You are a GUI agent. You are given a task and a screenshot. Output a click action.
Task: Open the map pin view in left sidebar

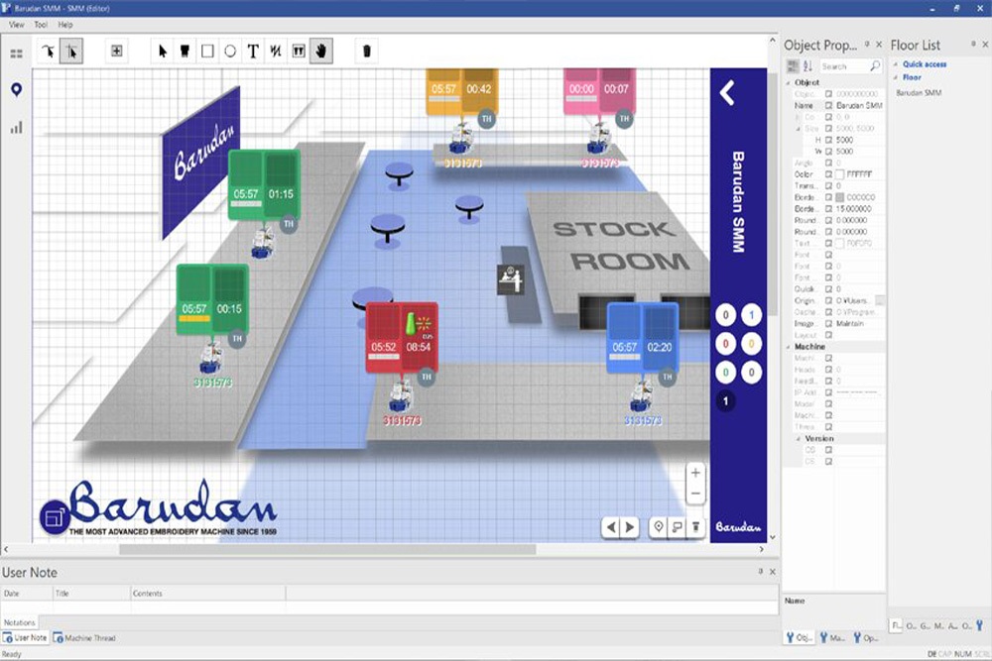(x=16, y=90)
